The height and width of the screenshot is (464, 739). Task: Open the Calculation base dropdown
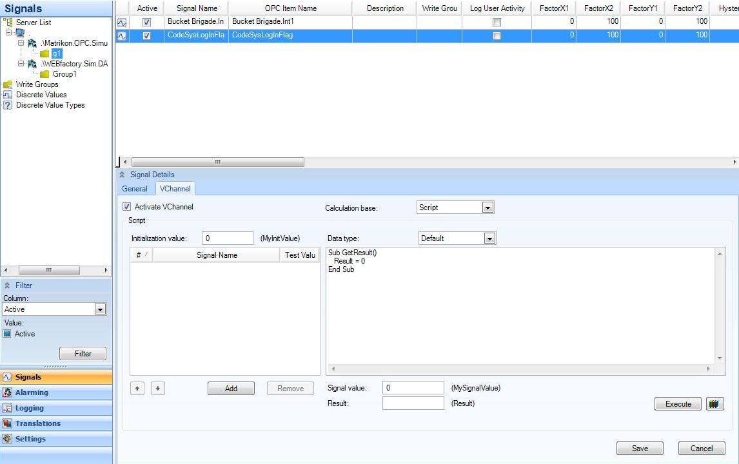pos(488,208)
